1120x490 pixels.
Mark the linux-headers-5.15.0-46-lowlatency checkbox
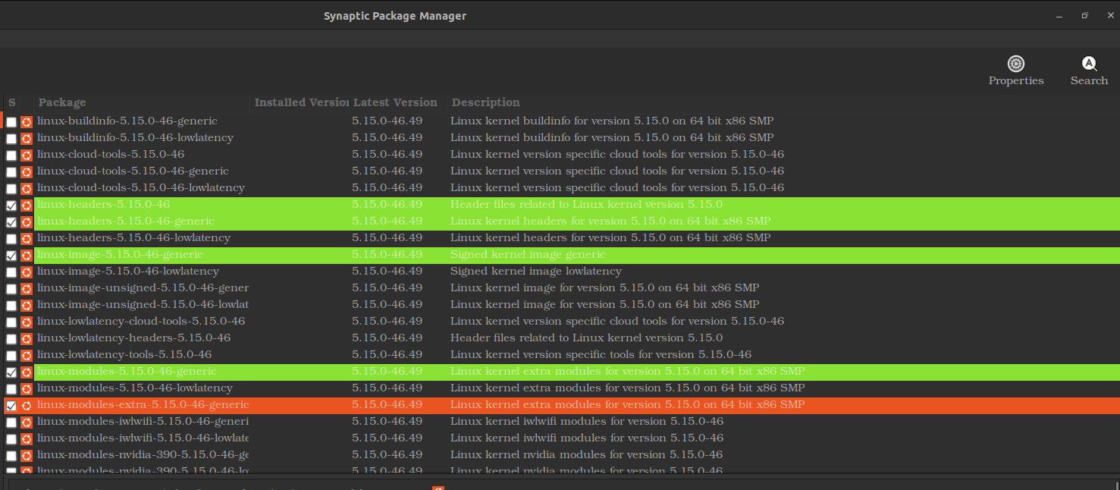click(x=11, y=239)
